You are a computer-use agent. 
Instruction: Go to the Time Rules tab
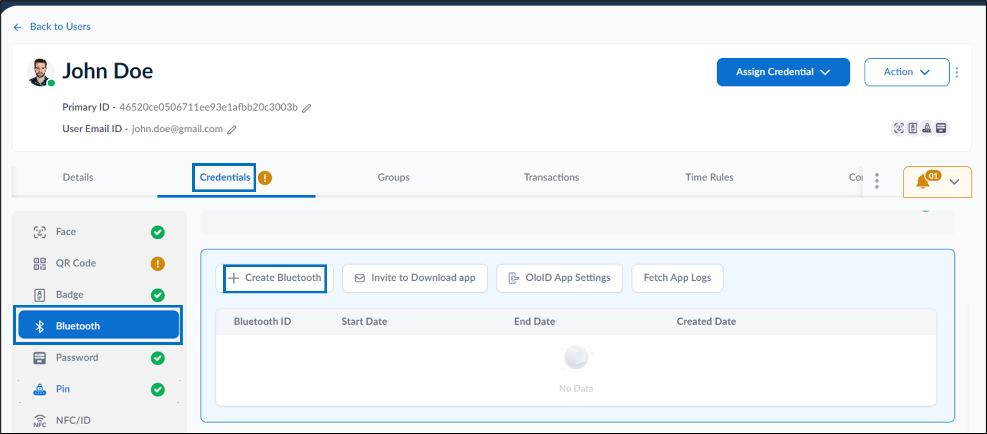click(x=709, y=177)
